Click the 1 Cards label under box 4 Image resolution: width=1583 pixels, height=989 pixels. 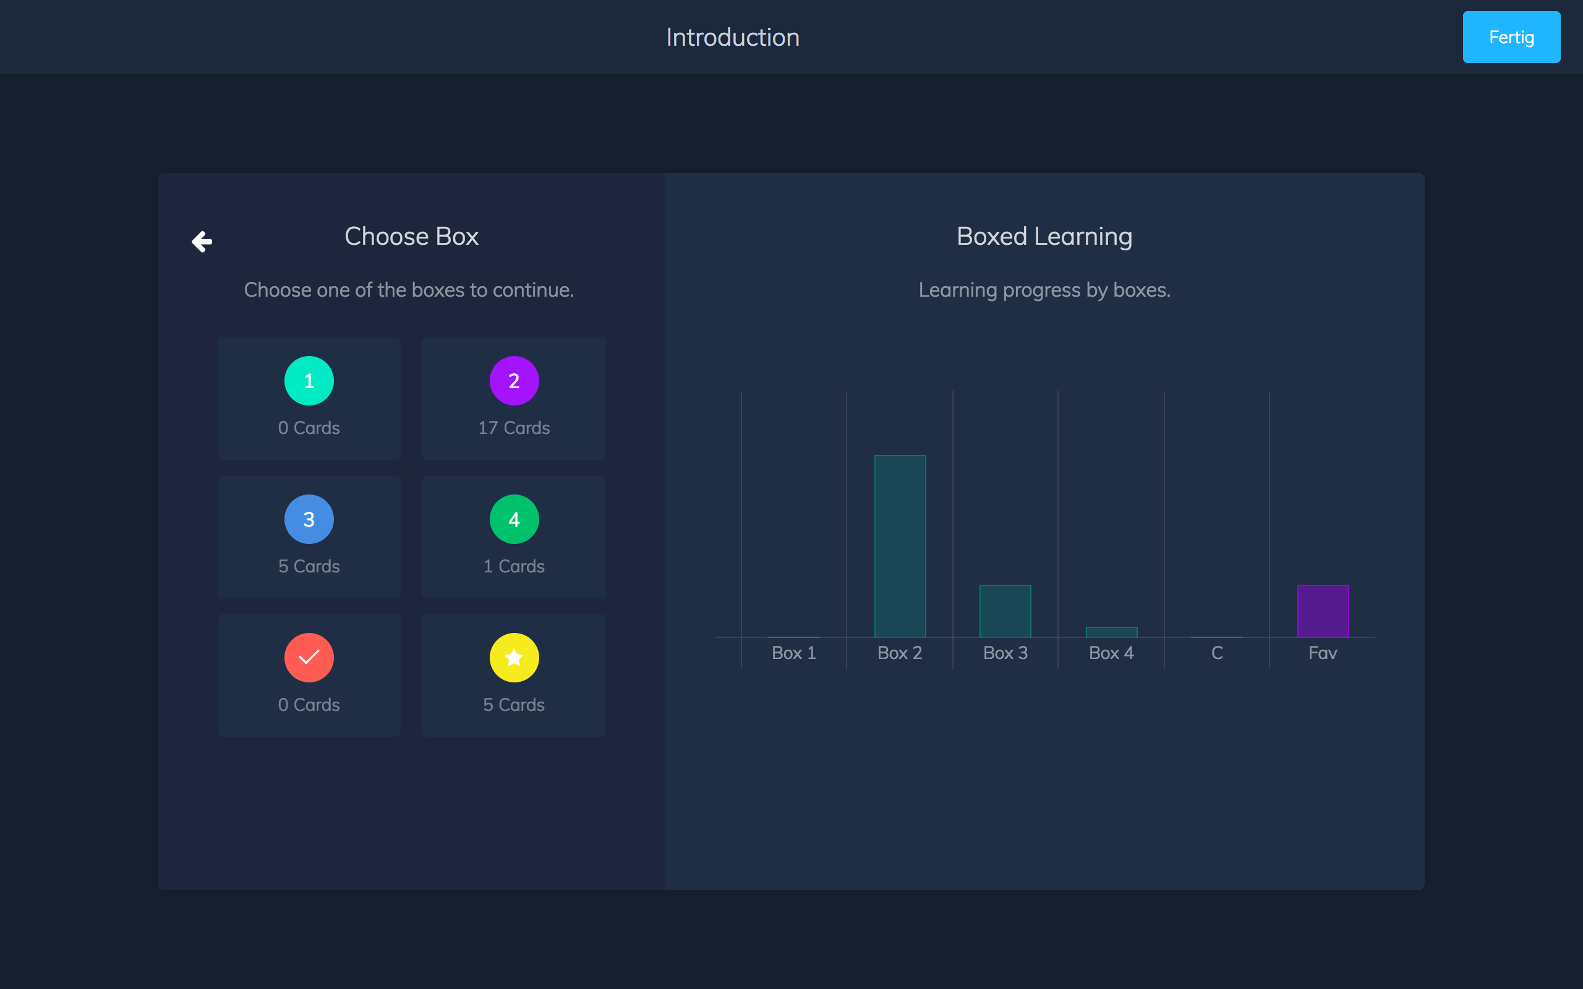coord(514,566)
